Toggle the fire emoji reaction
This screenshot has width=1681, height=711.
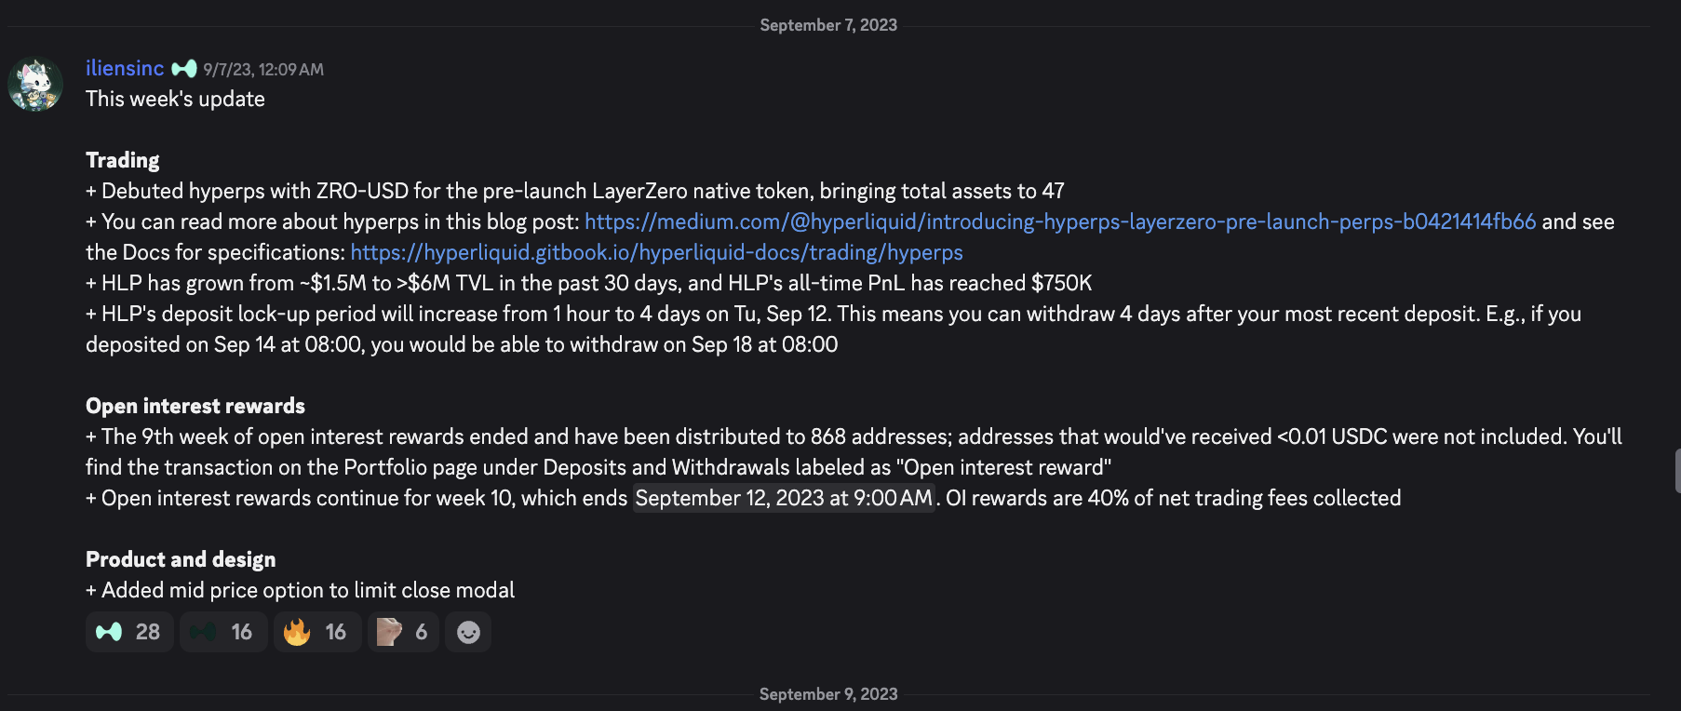pos(317,633)
